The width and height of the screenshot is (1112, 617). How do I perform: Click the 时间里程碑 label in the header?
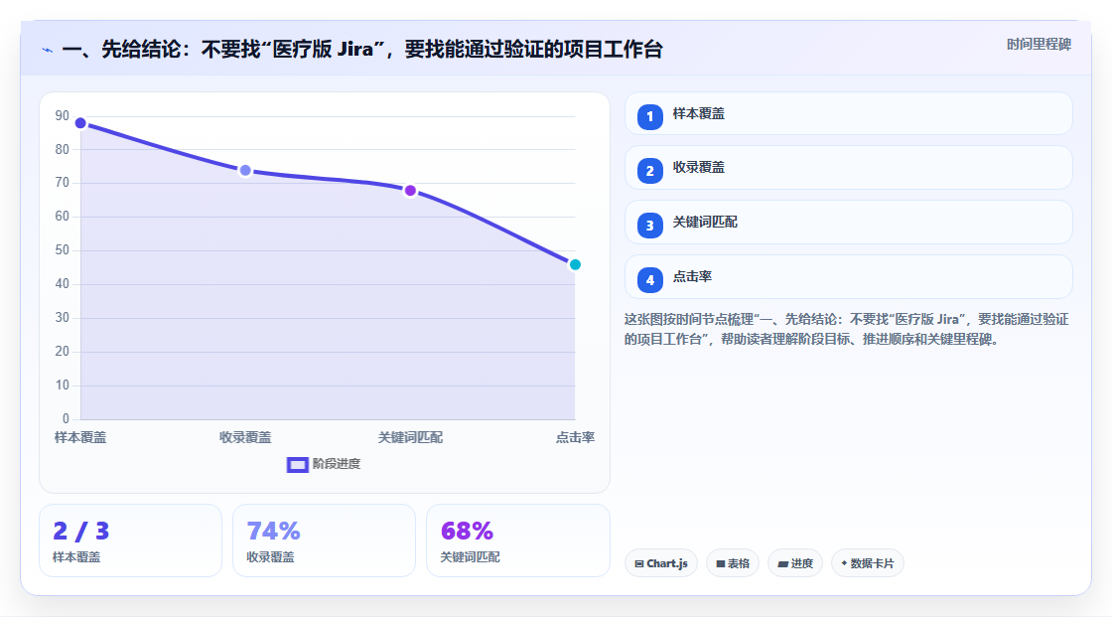click(x=1039, y=44)
